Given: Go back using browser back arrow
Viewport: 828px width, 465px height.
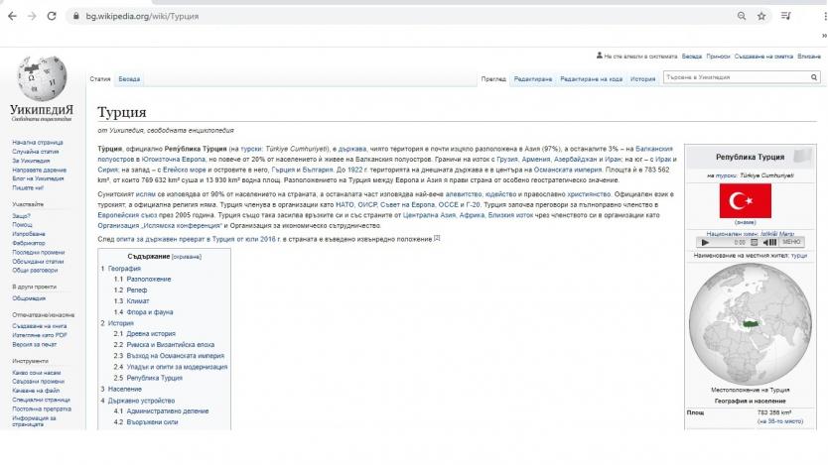Looking at the screenshot, I should click(12, 16).
